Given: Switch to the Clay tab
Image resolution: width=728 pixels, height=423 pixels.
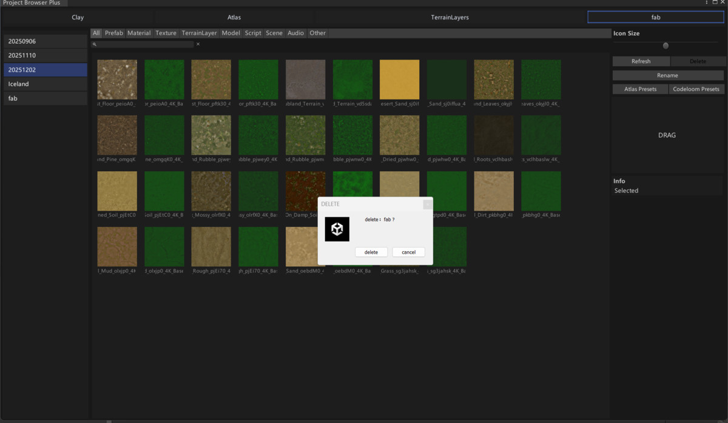Looking at the screenshot, I should point(78,17).
